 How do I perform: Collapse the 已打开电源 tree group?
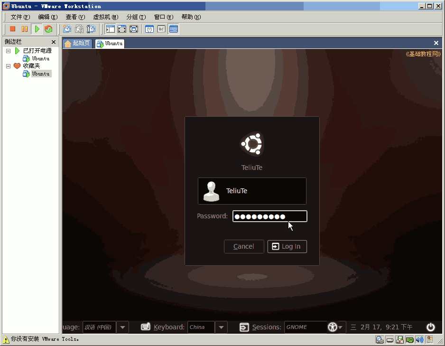8,51
